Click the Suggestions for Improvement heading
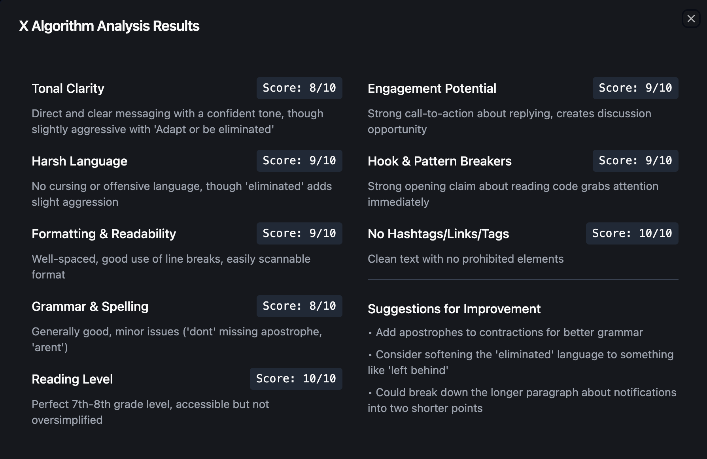The height and width of the screenshot is (459, 707). pos(454,309)
